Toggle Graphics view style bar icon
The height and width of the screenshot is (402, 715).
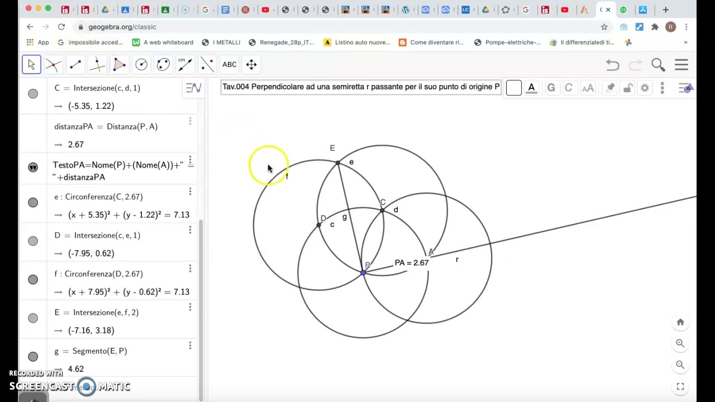coord(686,88)
